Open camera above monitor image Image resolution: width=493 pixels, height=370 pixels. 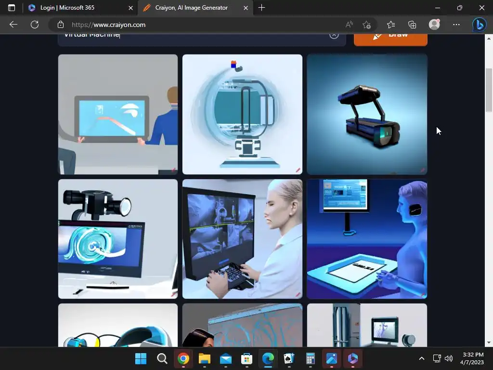tap(118, 239)
